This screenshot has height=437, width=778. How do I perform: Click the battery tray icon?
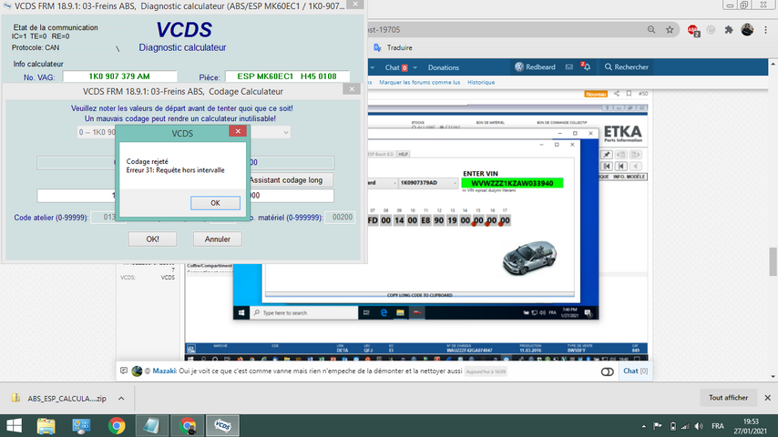673,426
